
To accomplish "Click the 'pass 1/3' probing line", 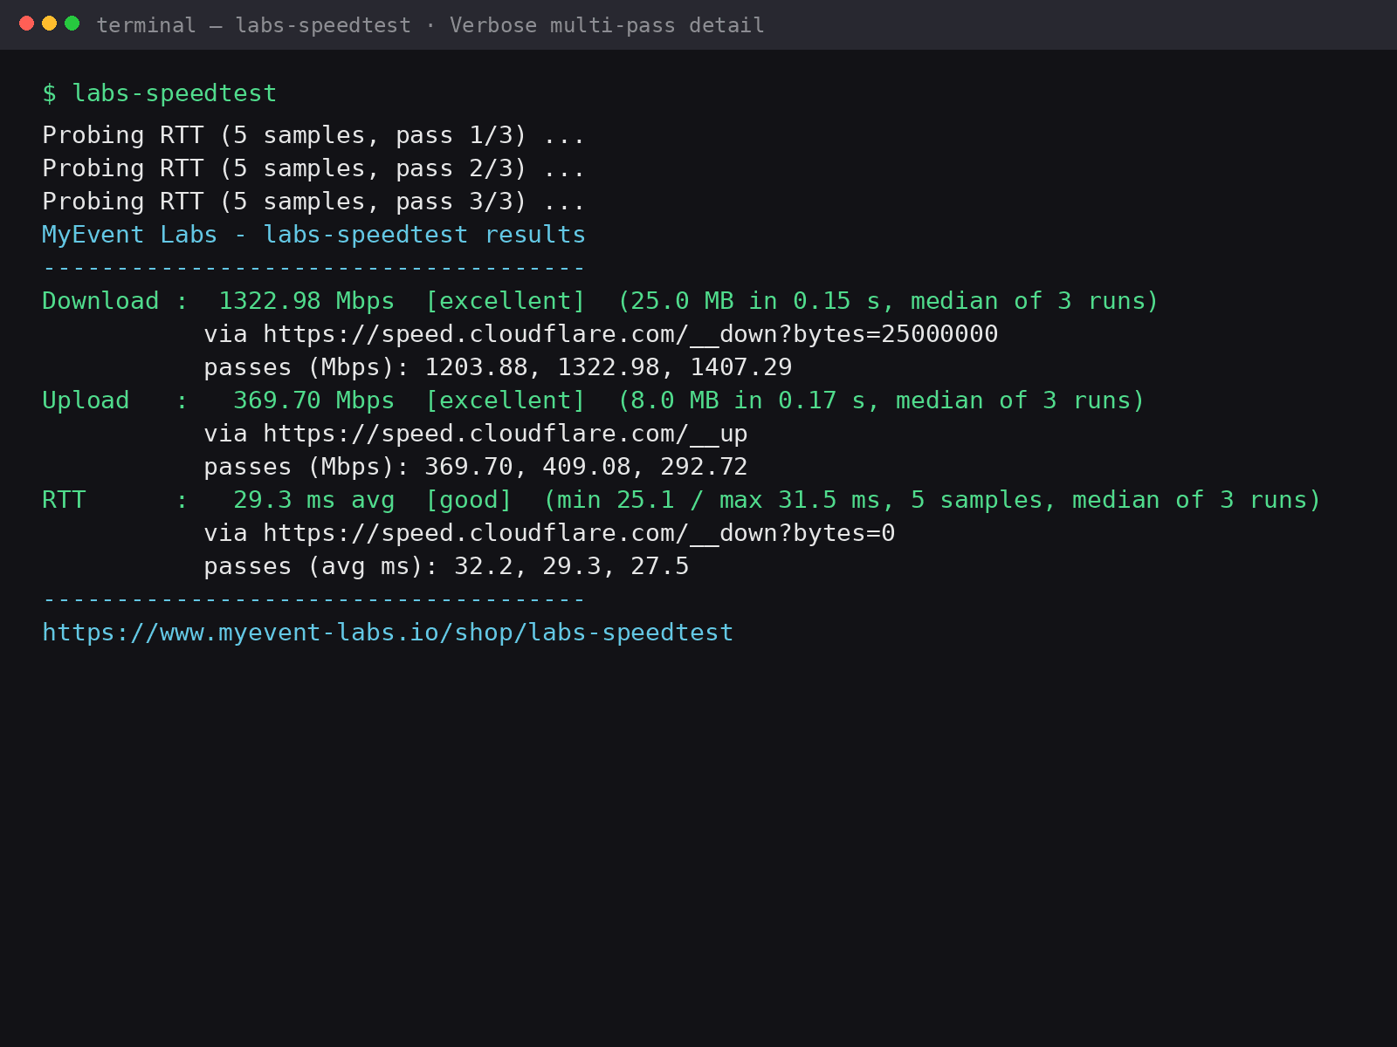I will point(313,135).
